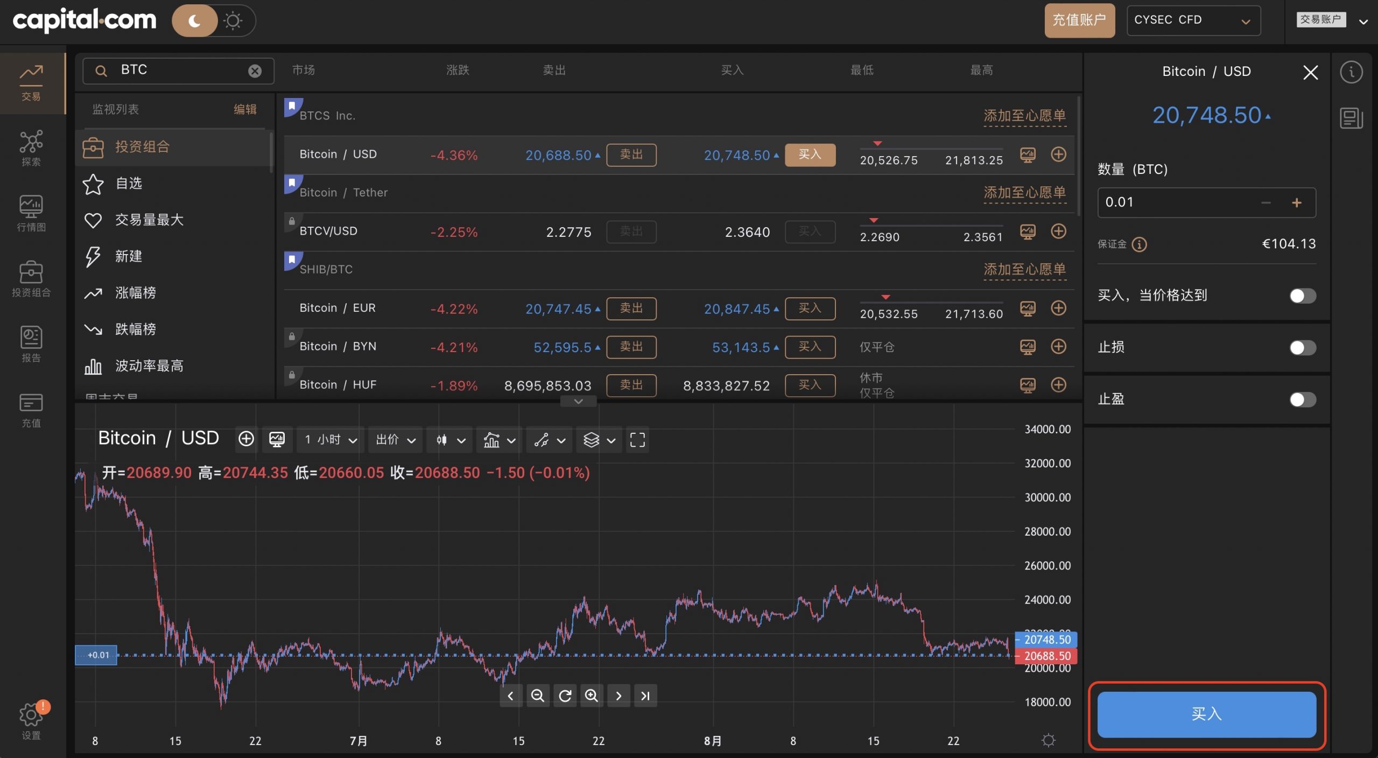The width and height of the screenshot is (1378, 758).
Task: Open the indicators dropdown
Action: click(499, 440)
